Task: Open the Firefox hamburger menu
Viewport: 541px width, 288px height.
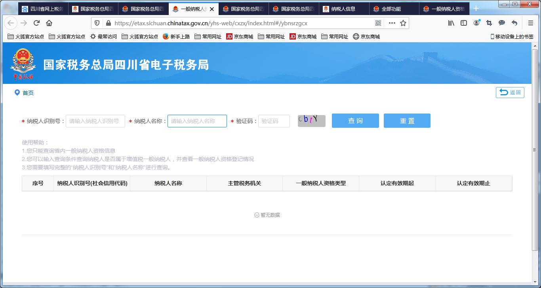Action: pyautogui.click(x=530, y=23)
